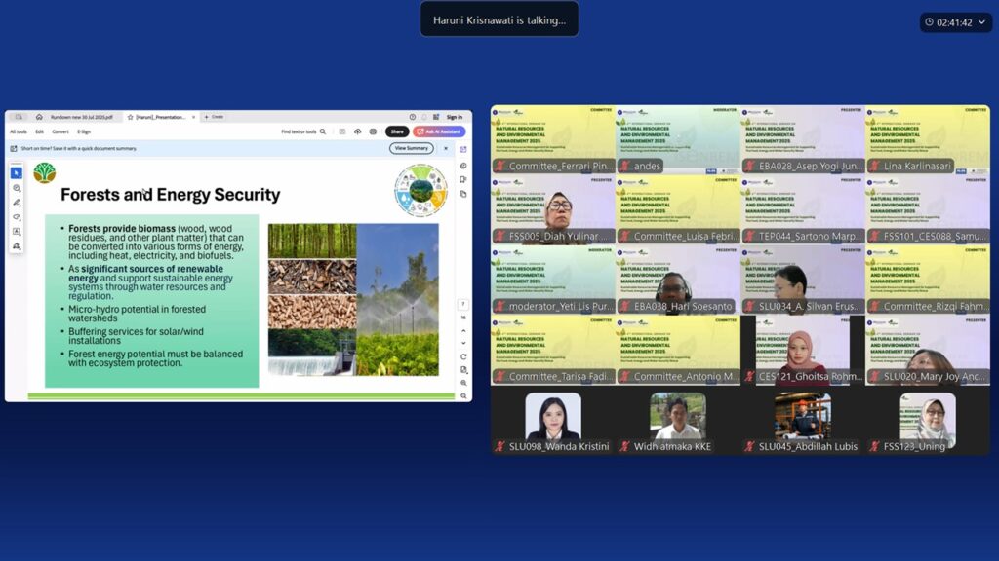Open the Convert menu

pyautogui.click(x=60, y=131)
